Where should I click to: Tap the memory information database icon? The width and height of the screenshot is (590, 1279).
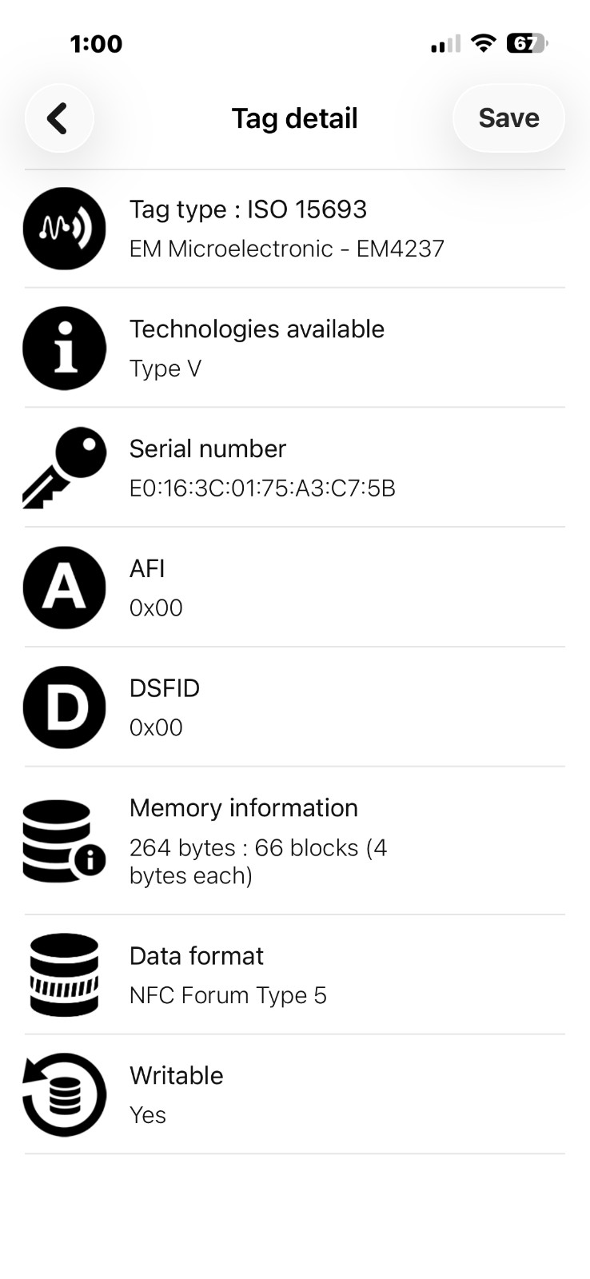[64, 841]
